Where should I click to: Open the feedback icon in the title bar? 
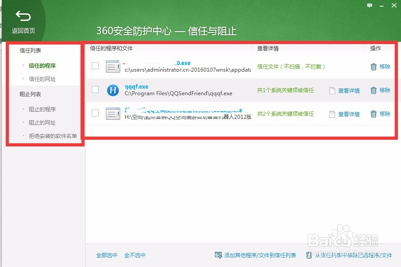370,5
